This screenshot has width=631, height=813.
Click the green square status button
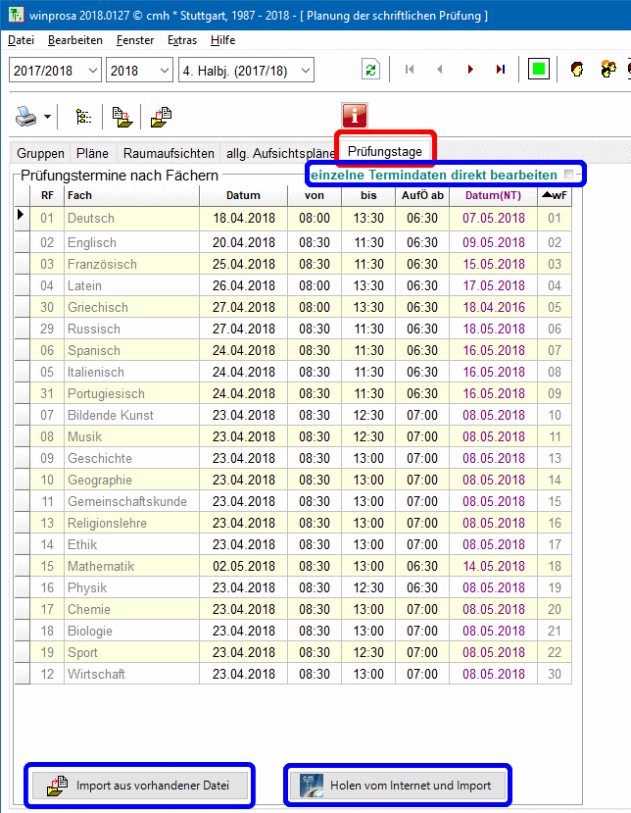tap(538, 70)
